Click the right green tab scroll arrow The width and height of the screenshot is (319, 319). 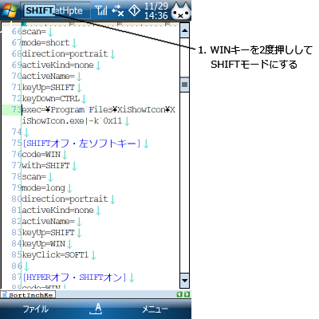point(187,294)
